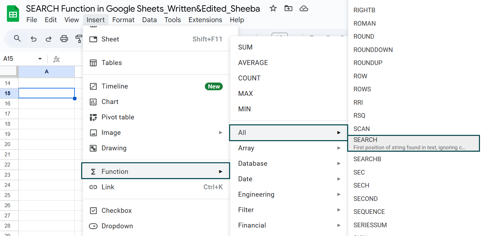Click the undo arrow icon
Image resolution: width=487 pixels, height=236 pixels.
click(33, 39)
